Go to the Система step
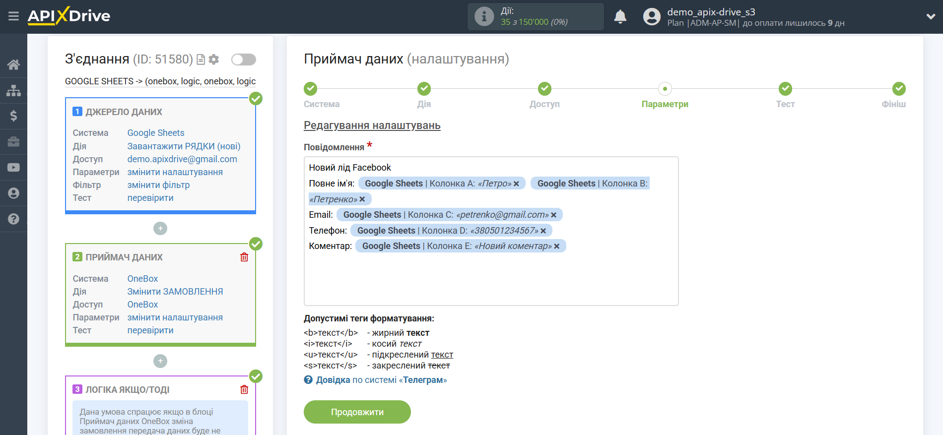 pyautogui.click(x=311, y=89)
